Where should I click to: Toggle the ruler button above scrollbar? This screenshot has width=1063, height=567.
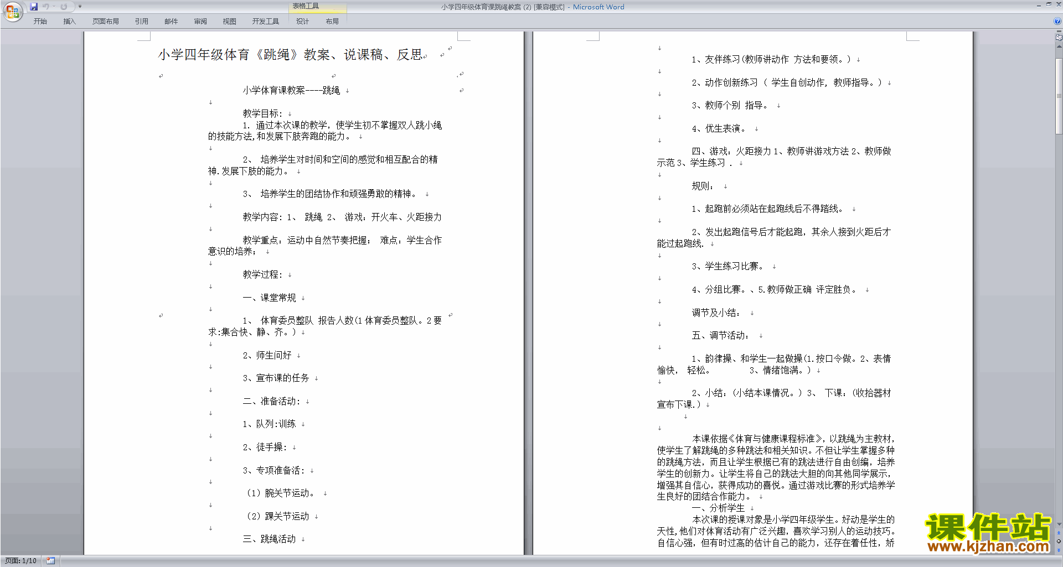1059,38
